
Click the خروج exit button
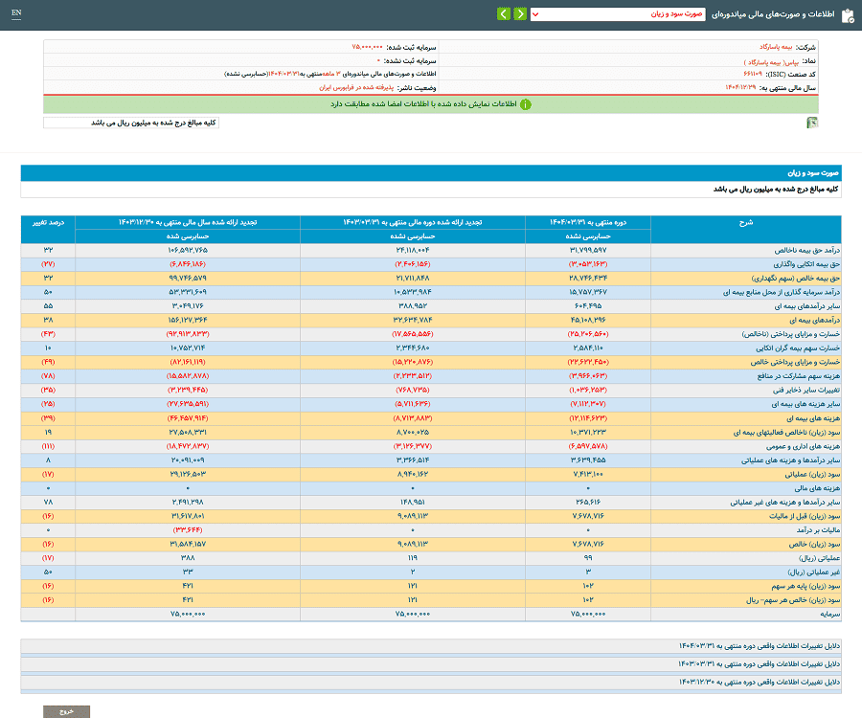[x=66, y=711]
